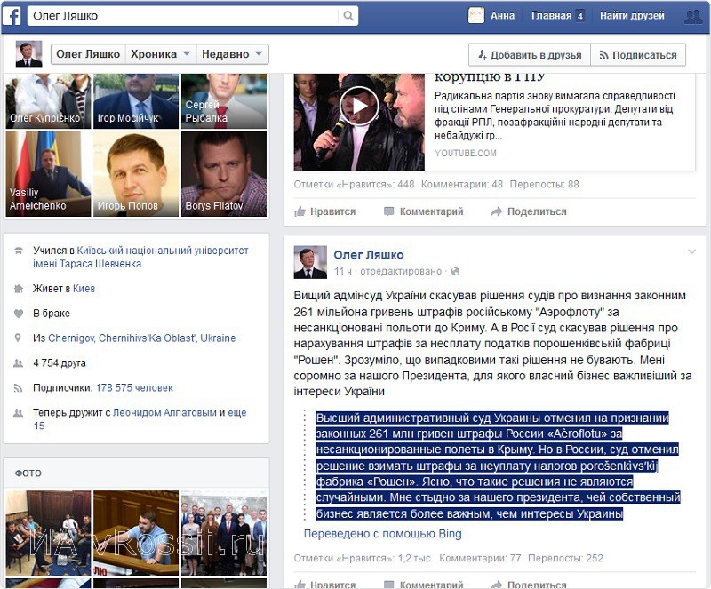Click YOUTUBE.COM source label
The image size is (711, 589).
point(465,154)
